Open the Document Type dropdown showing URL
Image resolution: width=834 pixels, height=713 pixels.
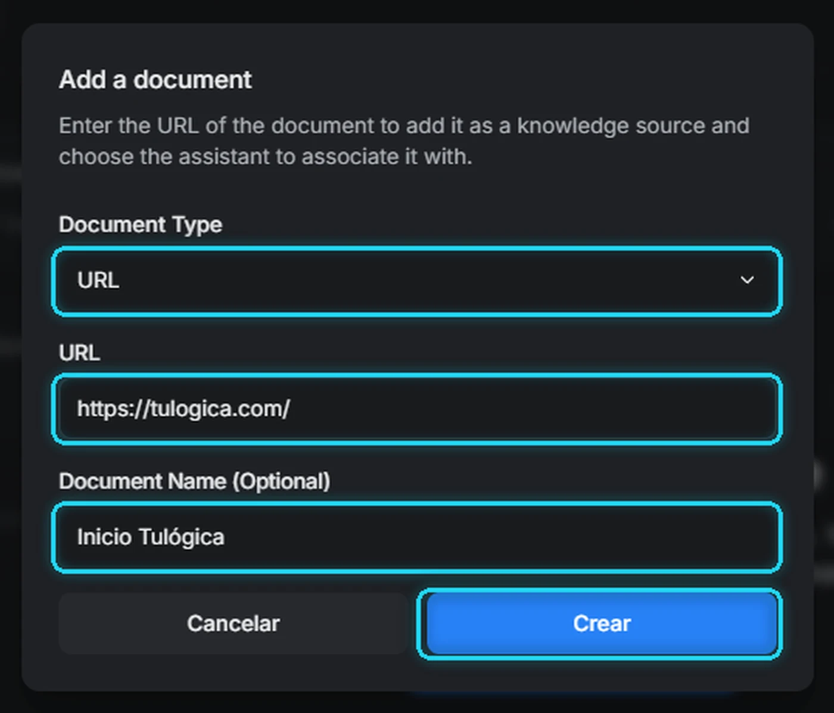pyautogui.click(x=416, y=281)
